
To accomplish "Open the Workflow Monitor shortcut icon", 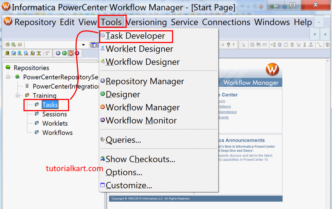I will [77, 53].
